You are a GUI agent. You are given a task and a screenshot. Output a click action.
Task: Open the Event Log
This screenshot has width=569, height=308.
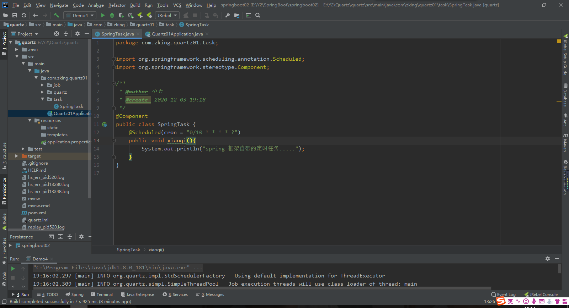click(503, 295)
